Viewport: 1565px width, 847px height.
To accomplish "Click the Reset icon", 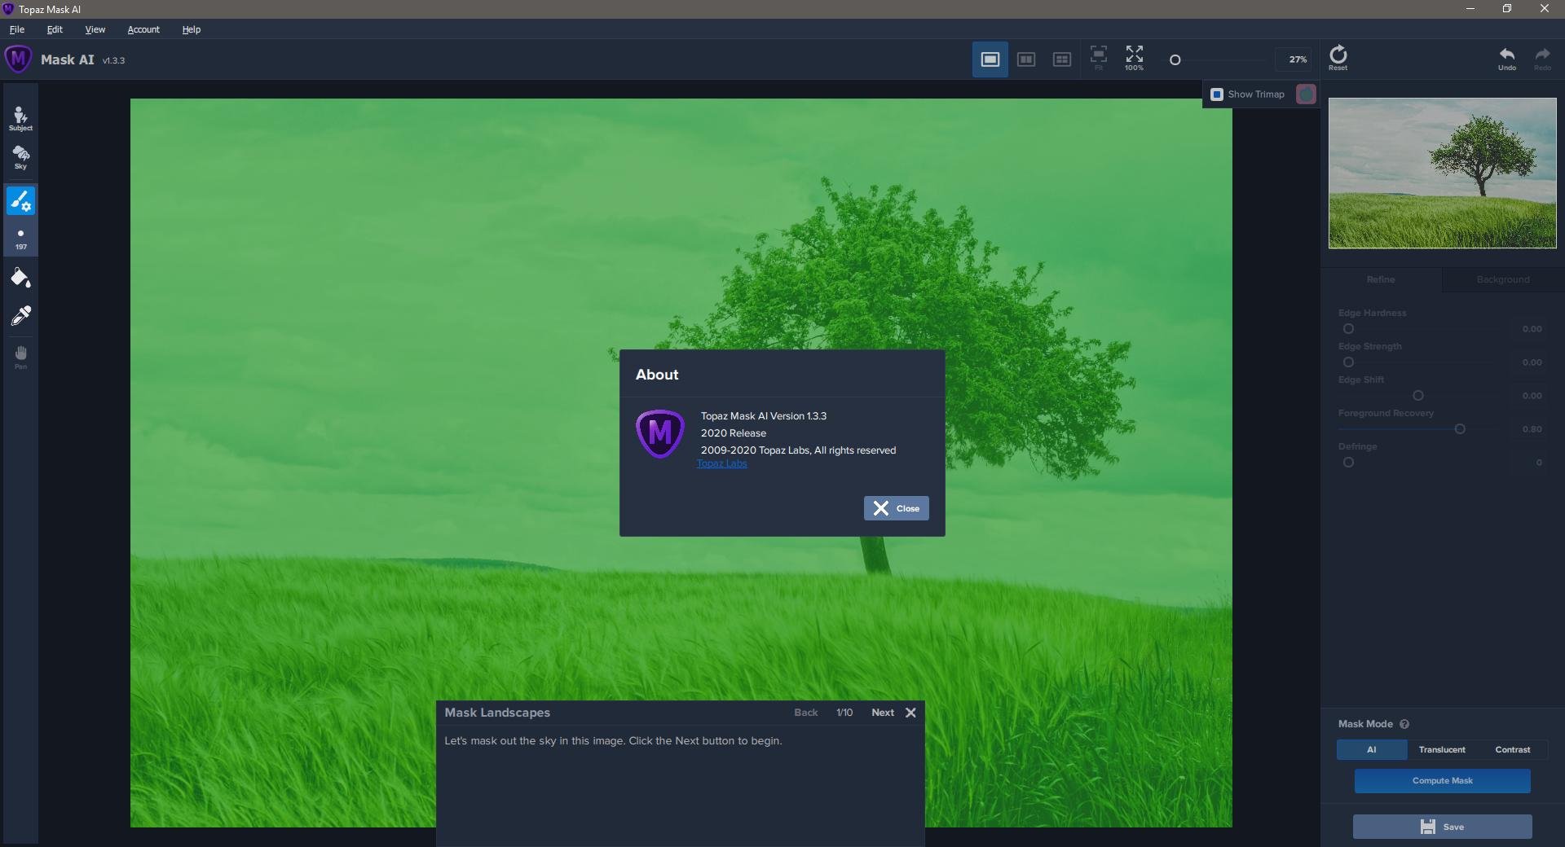I will pos(1338,58).
